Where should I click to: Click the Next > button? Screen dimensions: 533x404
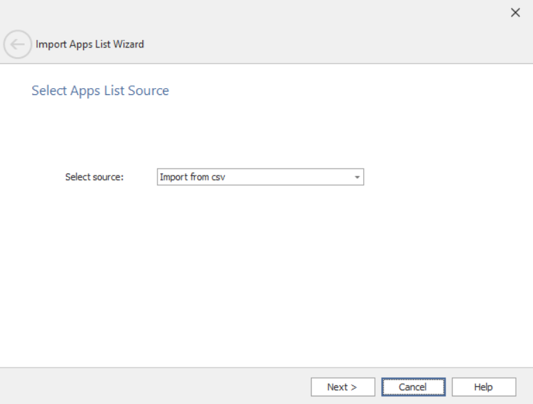342,387
